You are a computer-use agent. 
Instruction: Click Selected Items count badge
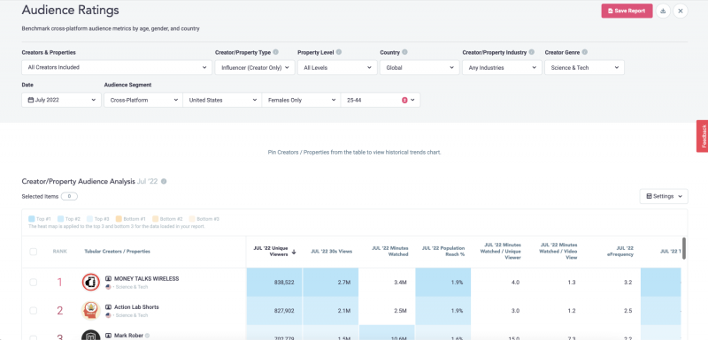(x=69, y=196)
